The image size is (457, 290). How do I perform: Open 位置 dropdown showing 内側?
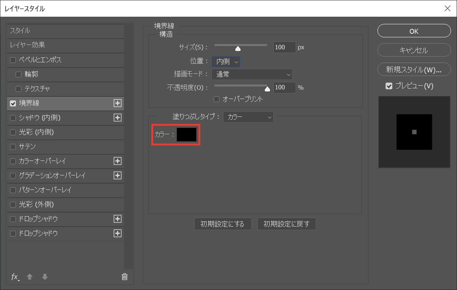coord(226,62)
